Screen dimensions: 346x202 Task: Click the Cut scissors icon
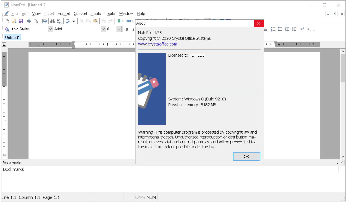82,21
